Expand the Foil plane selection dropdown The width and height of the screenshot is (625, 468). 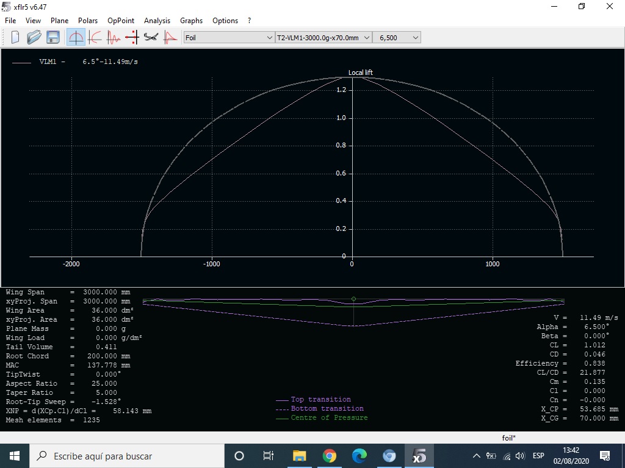(x=229, y=38)
